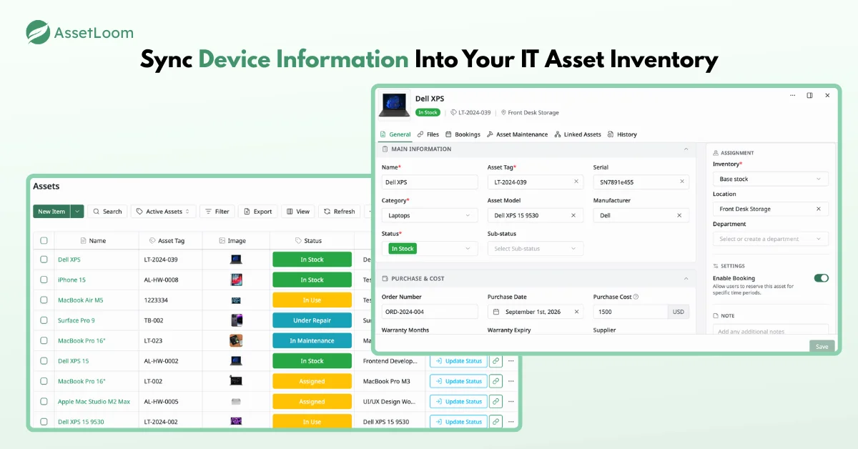
Task: Click the Filter button
Action: point(217,212)
